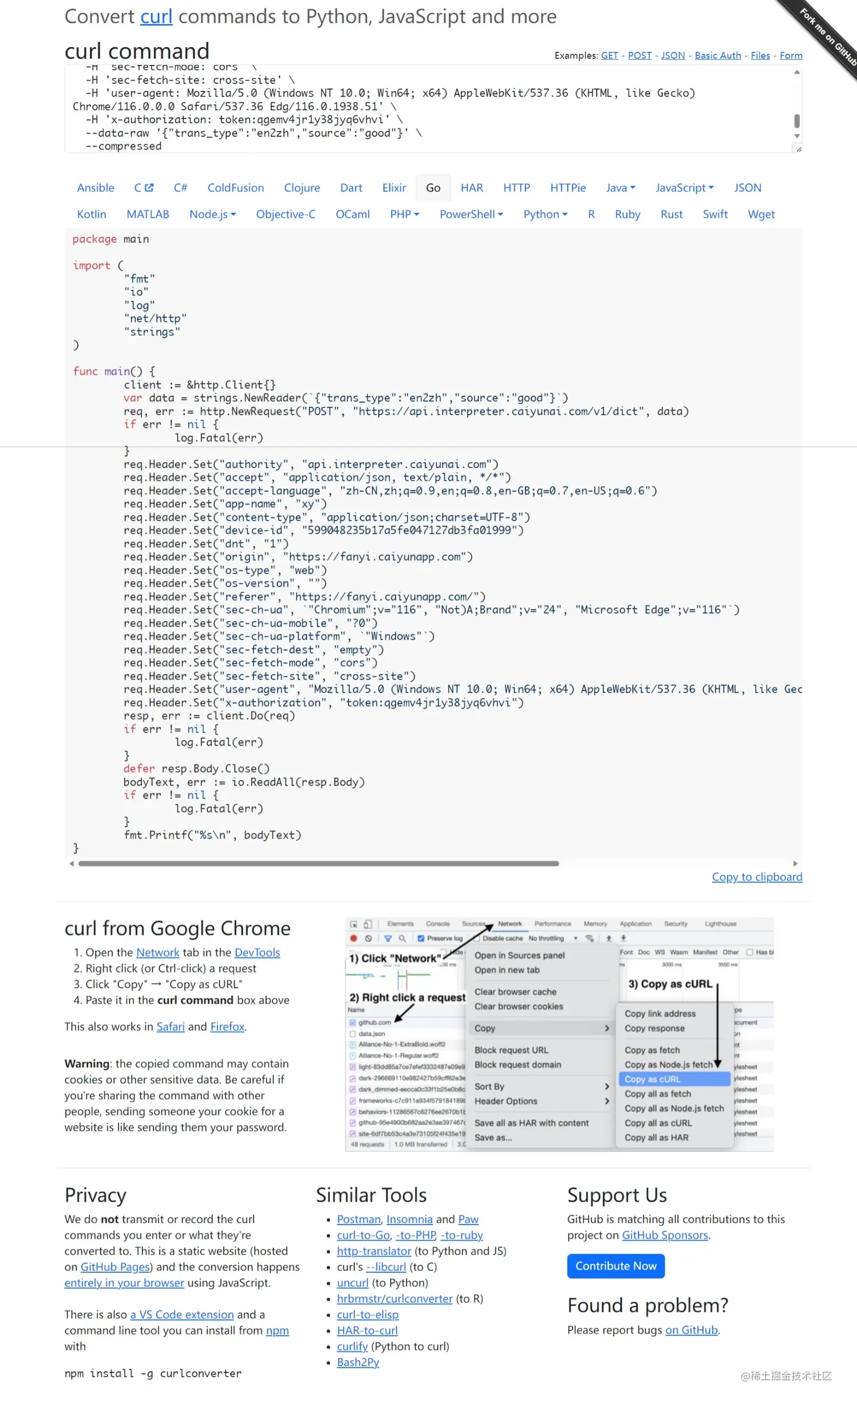Expand the PowerShell language dropdown
This screenshot has height=1407, width=857.
[x=471, y=214]
